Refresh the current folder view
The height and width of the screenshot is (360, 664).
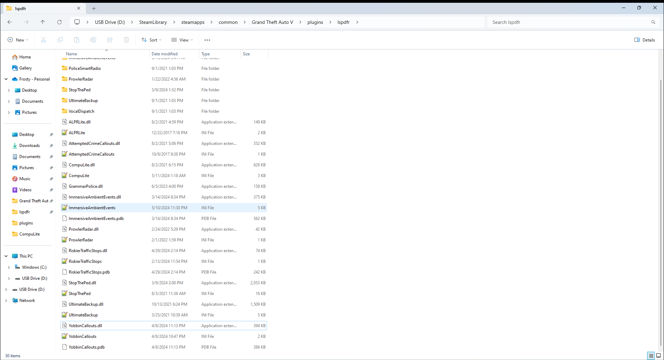[59, 22]
